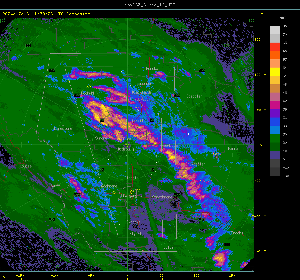
Task: Pick the red 60-65 dBZ legend swatch
Action: point(275,47)
